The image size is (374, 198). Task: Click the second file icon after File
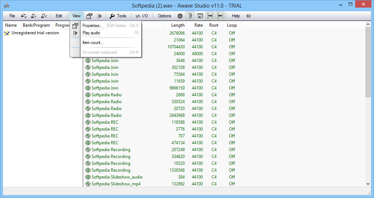coord(34,16)
